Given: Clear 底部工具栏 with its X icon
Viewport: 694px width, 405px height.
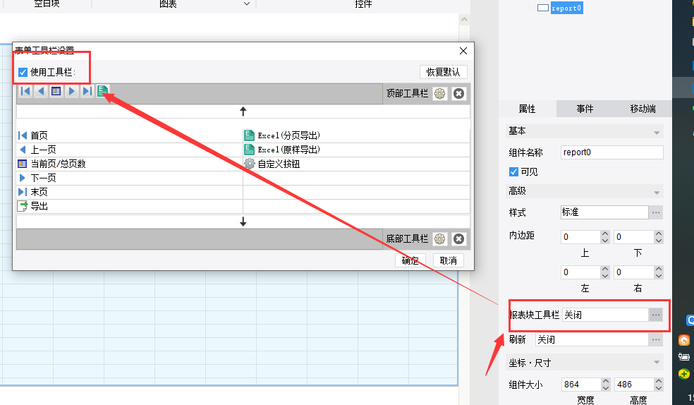Looking at the screenshot, I should [x=459, y=239].
